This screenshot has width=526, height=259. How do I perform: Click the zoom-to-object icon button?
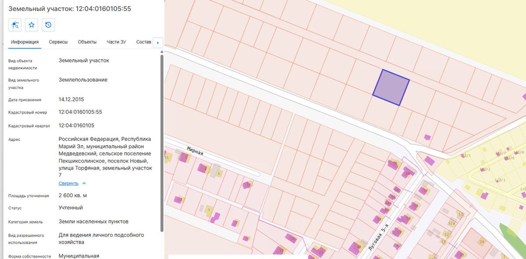(15, 25)
